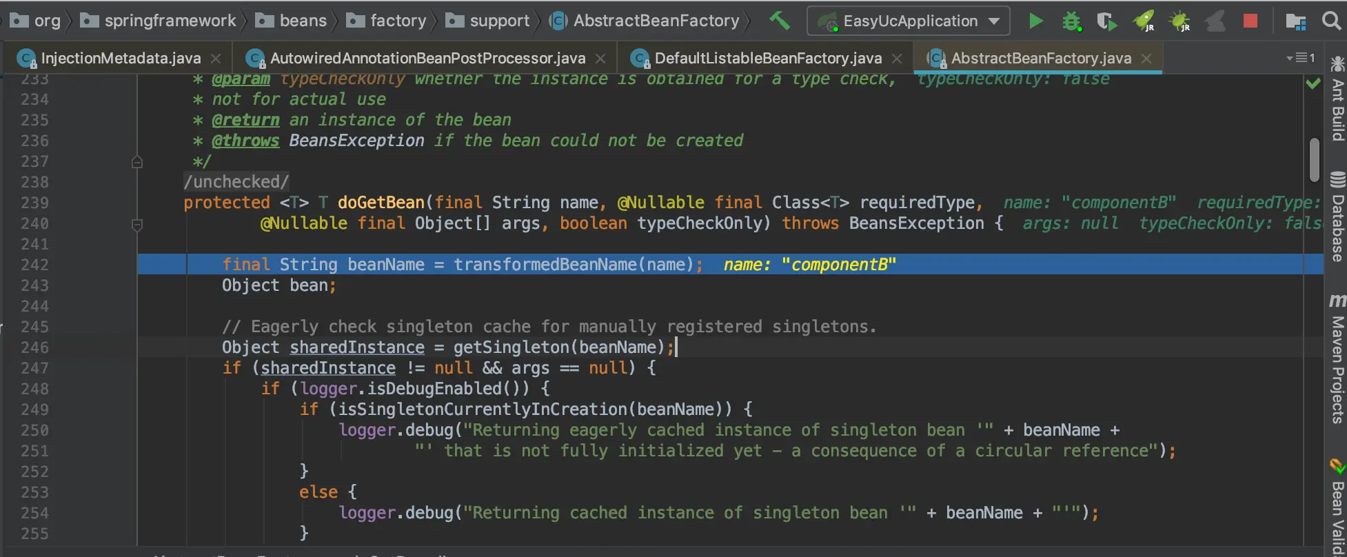Open the Ant Build tool window

1337,99
